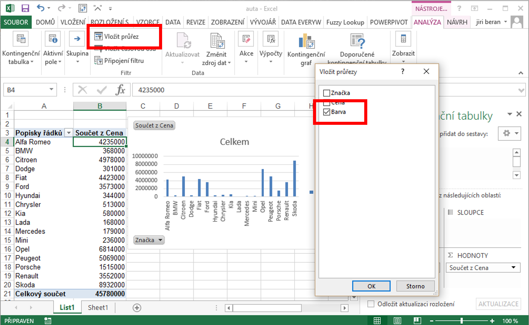Open the Akce ribbon button
Image resolution: width=529 pixels, height=325 pixels.
click(246, 48)
